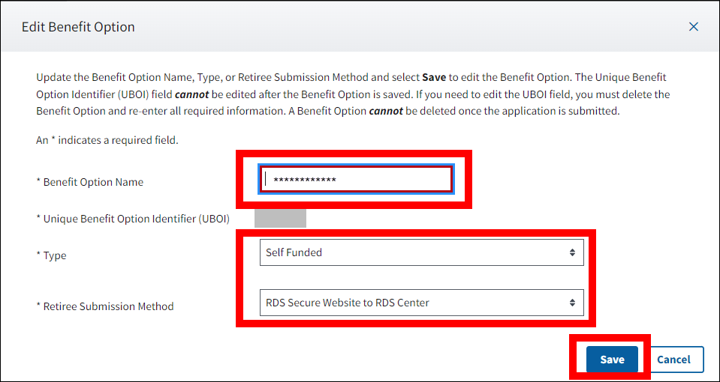The width and height of the screenshot is (720, 382).
Task: Click the grayed-out UBOI field
Action: (x=280, y=218)
